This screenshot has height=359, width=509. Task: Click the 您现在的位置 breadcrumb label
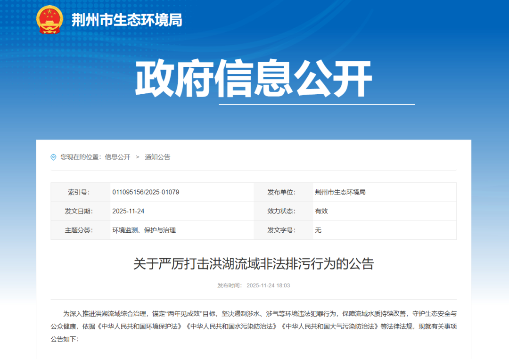[81, 157]
